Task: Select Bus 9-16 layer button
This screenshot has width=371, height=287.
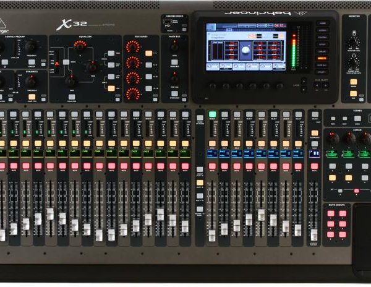Action: [200, 195]
